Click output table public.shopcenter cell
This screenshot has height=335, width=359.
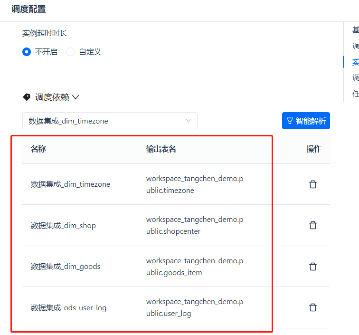195,225
